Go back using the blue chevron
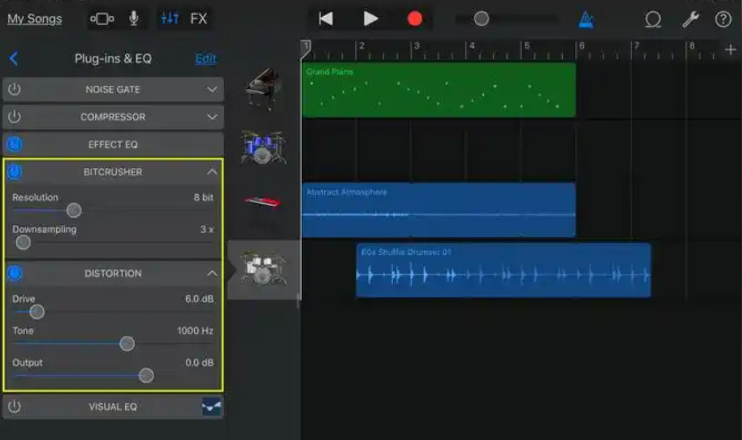This screenshot has height=440, width=742. (x=14, y=58)
